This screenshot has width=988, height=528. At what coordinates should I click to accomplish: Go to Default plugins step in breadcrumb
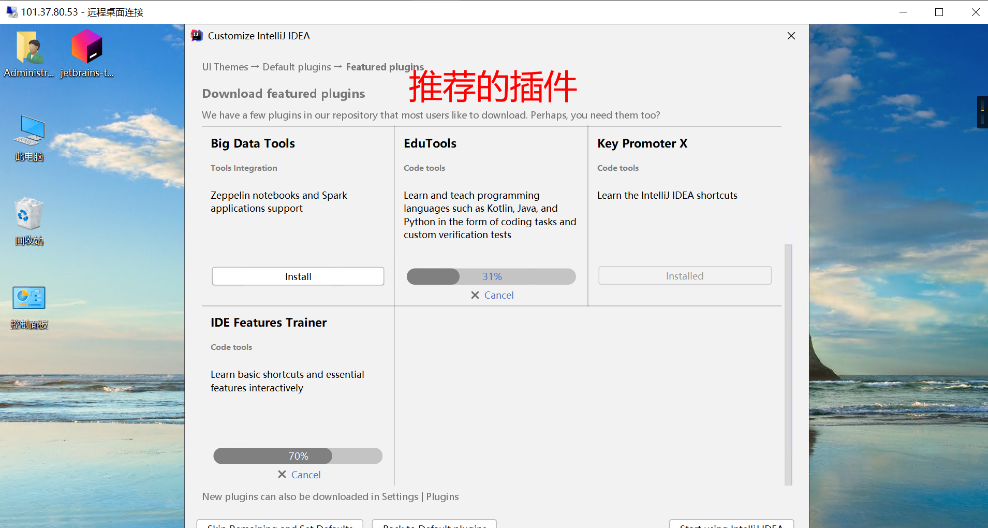(297, 67)
